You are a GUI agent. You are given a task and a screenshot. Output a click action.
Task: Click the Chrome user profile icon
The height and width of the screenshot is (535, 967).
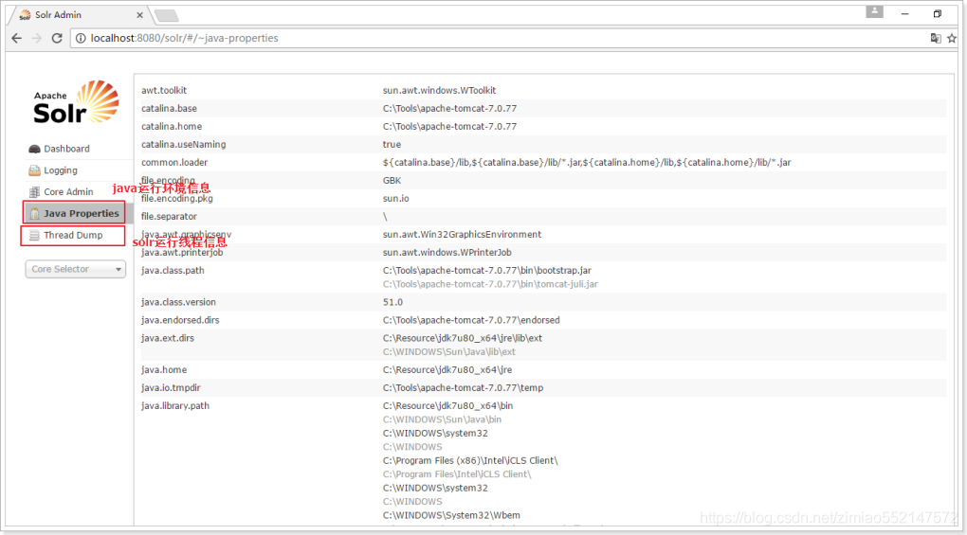(x=874, y=11)
